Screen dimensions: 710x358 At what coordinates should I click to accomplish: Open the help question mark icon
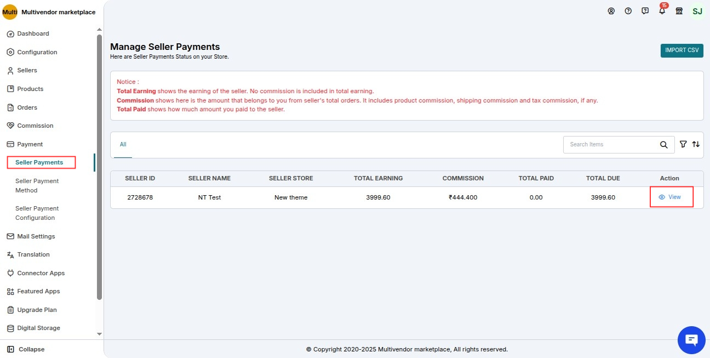click(x=628, y=11)
